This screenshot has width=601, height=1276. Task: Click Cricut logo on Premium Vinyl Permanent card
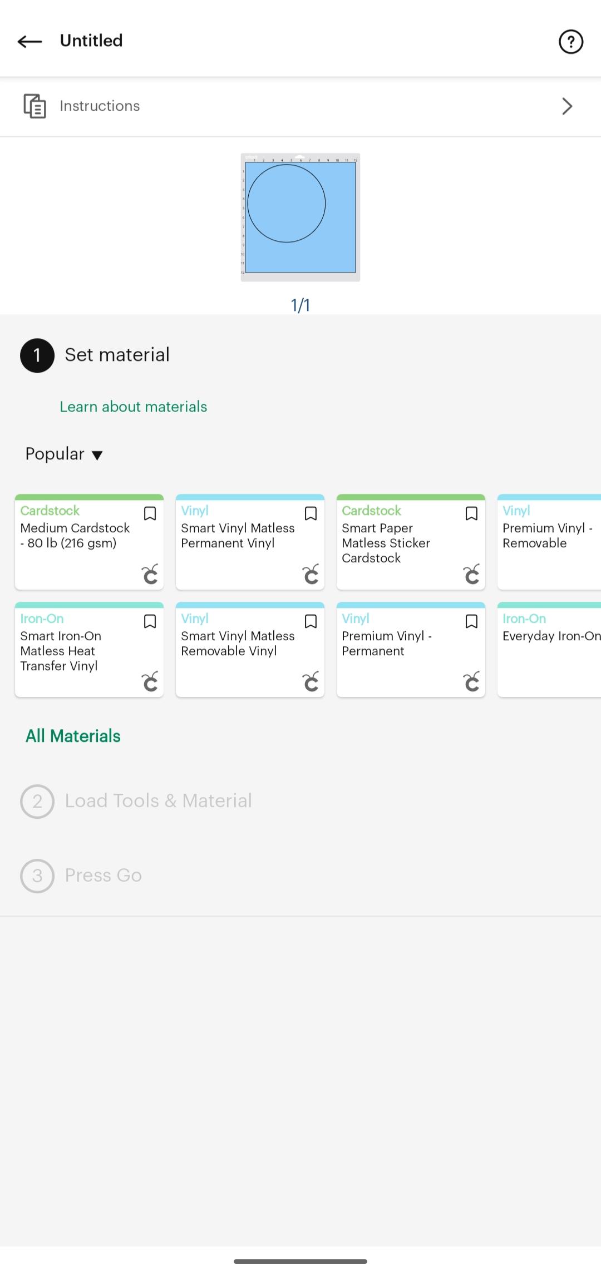pos(471,681)
